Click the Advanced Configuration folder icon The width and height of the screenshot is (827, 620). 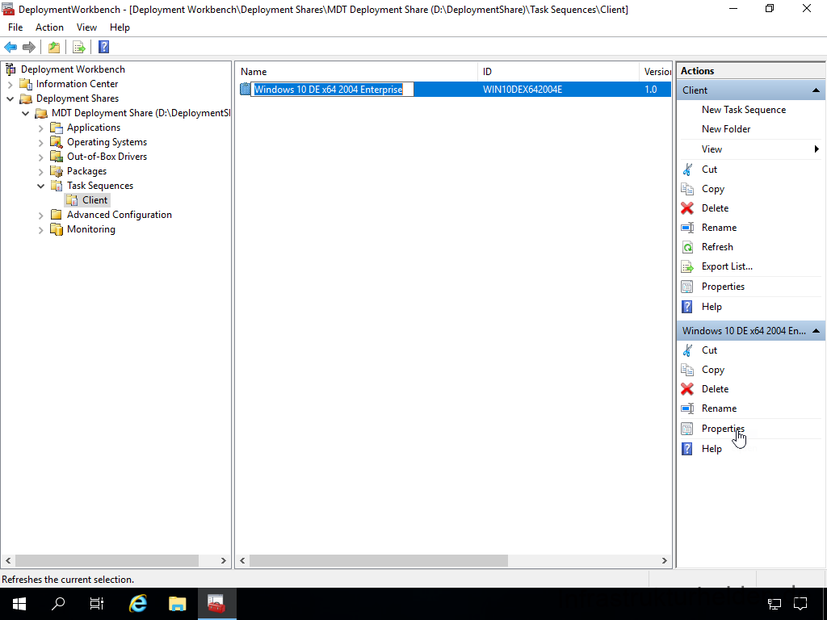click(x=57, y=215)
